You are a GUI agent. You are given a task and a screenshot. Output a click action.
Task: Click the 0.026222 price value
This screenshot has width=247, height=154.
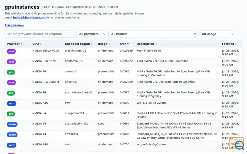click(126, 61)
